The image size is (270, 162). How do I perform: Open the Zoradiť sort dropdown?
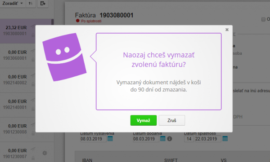(13, 3)
